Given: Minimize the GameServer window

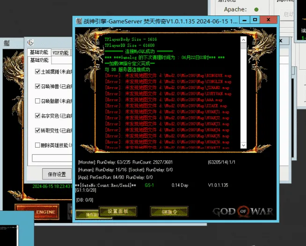Looking at the screenshot, I should pyautogui.click(x=245, y=20).
